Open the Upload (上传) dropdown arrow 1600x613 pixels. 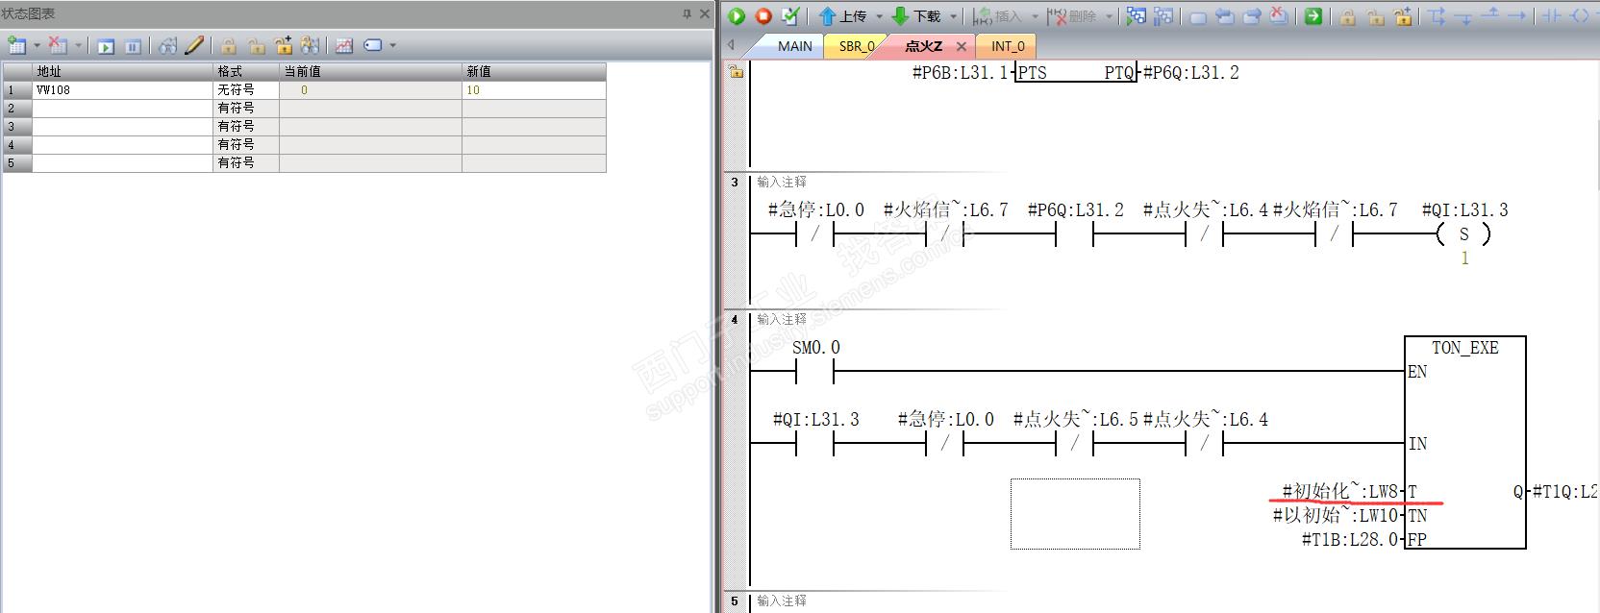coord(879,16)
